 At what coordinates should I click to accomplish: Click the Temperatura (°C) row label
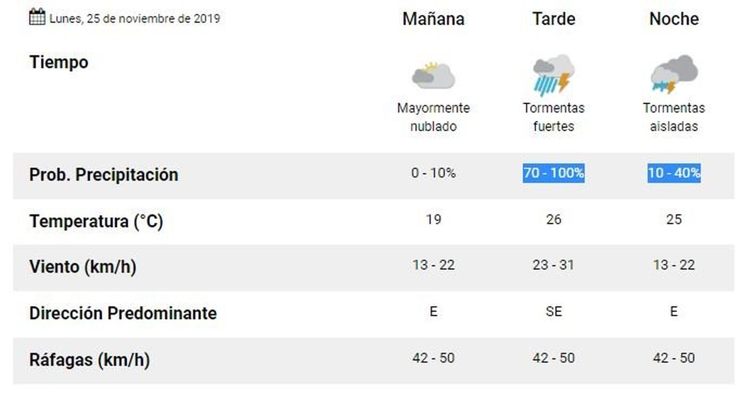click(96, 221)
